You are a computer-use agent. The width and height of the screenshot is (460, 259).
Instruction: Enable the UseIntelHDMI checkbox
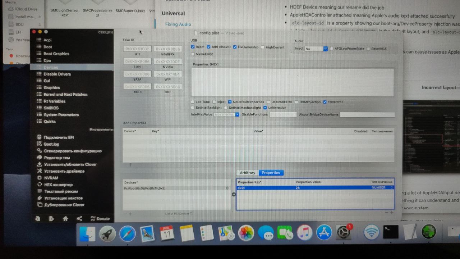[x=268, y=102]
